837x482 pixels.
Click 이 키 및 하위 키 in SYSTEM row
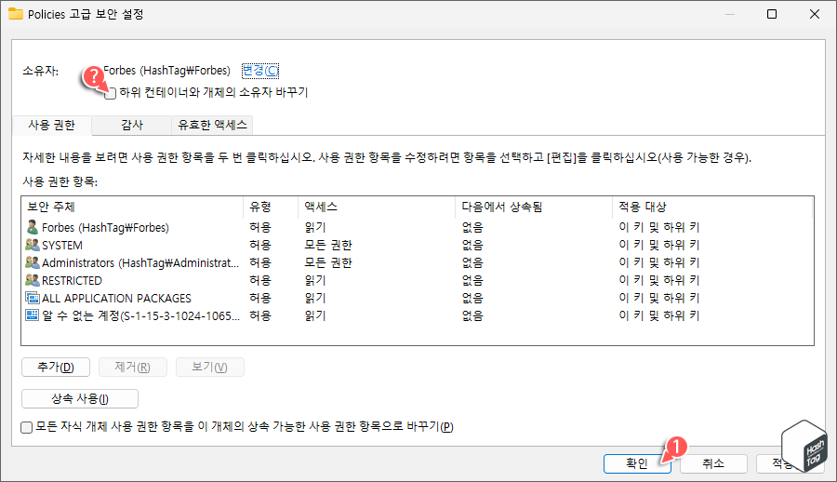659,245
